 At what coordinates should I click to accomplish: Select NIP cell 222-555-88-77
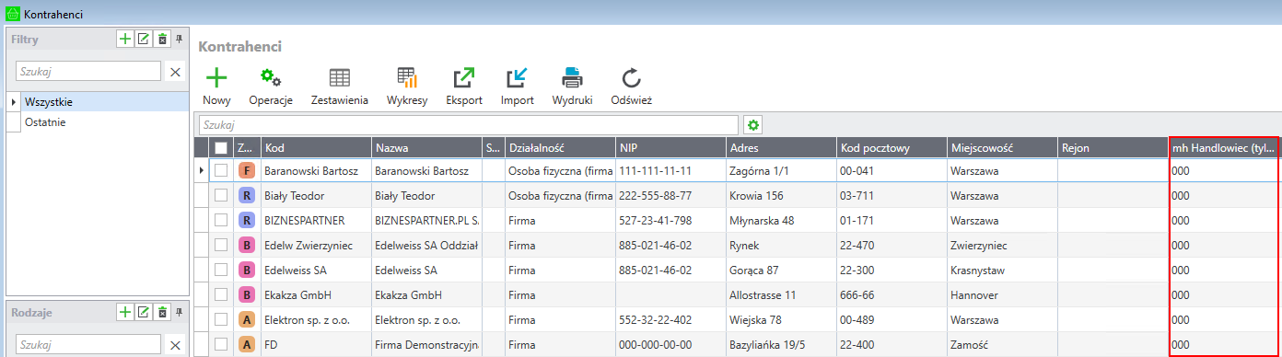tap(670, 195)
